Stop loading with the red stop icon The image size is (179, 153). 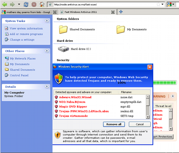click(34, 5)
